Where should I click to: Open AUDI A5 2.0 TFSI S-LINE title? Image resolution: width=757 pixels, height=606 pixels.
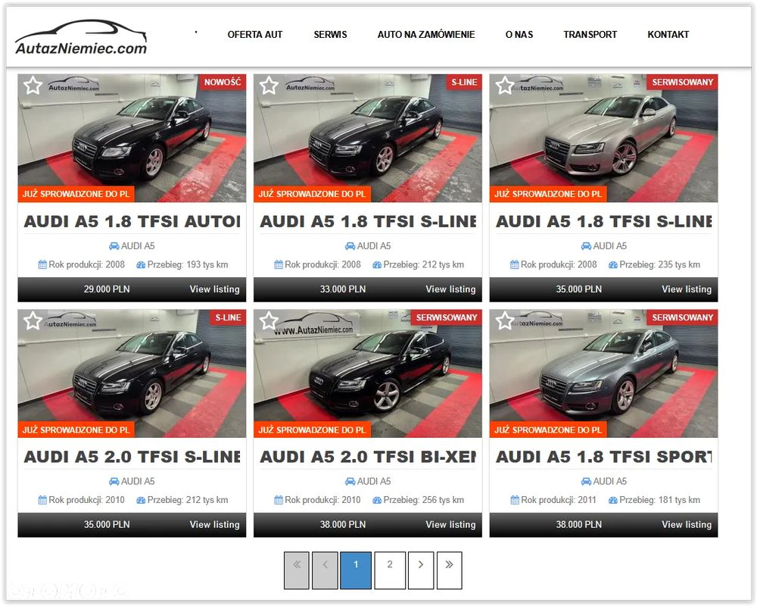132,457
